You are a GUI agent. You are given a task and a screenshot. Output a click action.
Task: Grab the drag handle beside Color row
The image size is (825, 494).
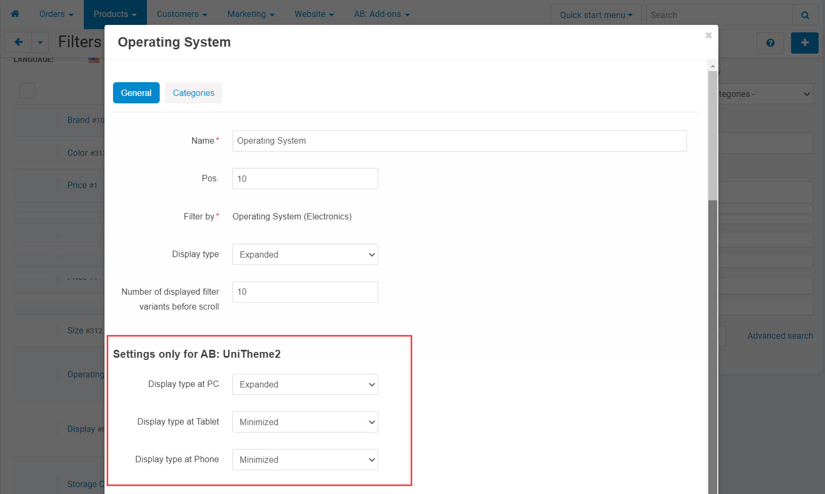pos(58,153)
